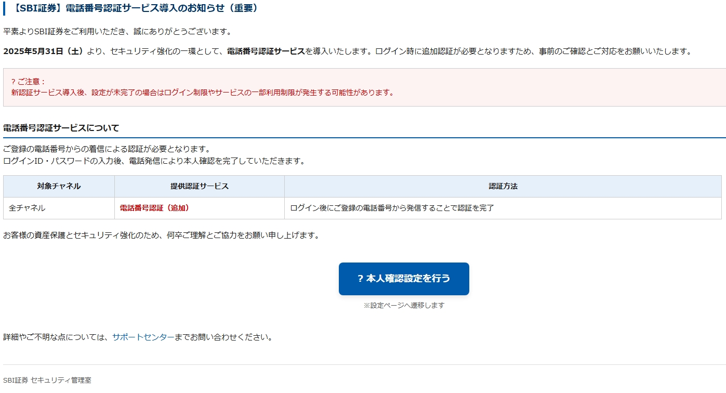Open the サポートセンター link
This screenshot has height=393, width=726.
tap(143, 337)
